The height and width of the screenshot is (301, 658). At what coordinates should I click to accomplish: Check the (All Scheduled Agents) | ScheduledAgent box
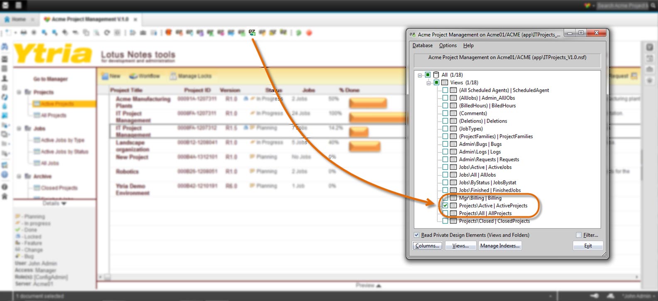pyautogui.click(x=445, y=90)
